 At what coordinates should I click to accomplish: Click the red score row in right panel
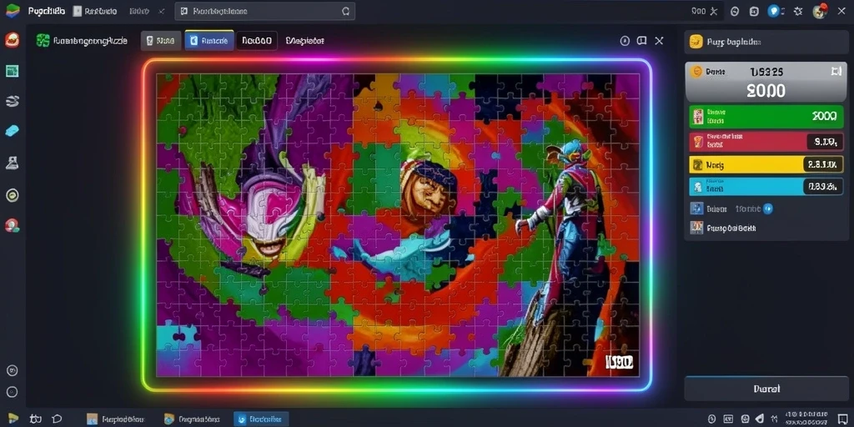click(766, 142)
